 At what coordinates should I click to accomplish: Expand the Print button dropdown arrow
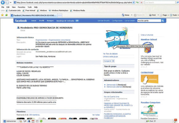point(158,15)
